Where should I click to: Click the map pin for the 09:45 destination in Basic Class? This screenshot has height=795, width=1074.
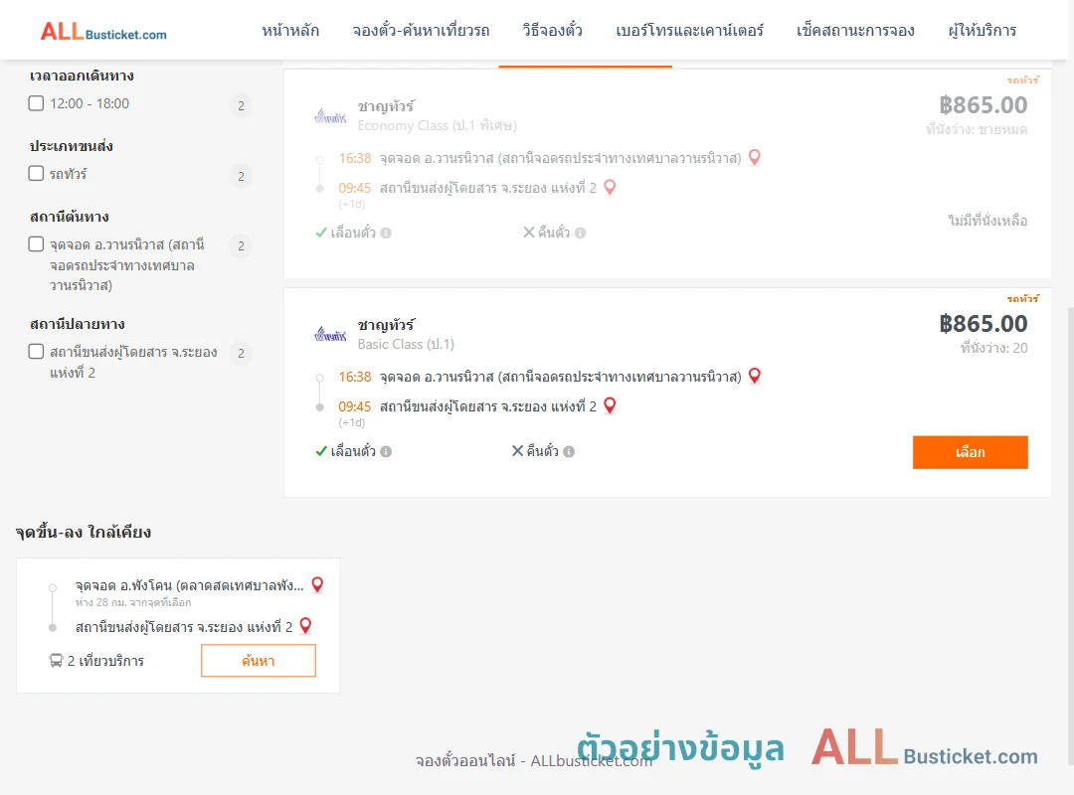coord(610,405)
